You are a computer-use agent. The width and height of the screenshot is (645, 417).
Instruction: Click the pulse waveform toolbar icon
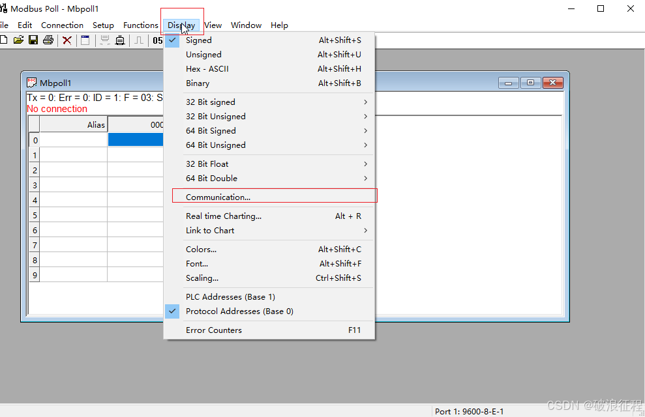tap(139, 40)
